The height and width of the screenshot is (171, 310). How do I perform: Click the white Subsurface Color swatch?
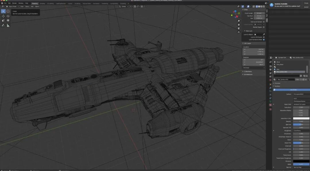tap(301, 118)
